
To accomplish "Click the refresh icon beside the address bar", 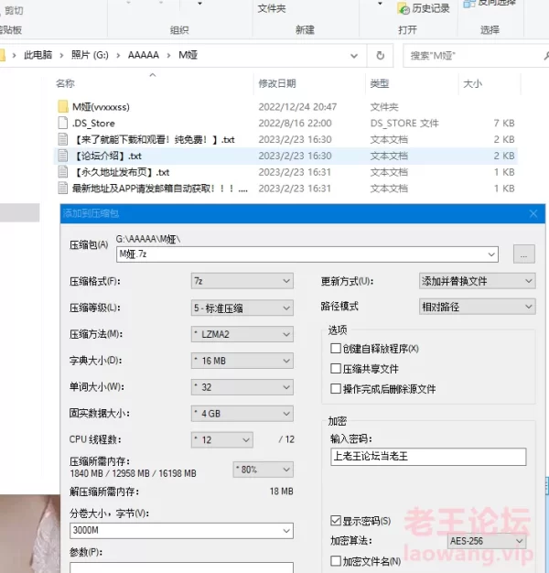I will [x=380, y=56].
